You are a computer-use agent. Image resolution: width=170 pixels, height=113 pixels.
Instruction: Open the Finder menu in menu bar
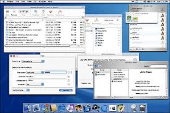click(11, 1)
